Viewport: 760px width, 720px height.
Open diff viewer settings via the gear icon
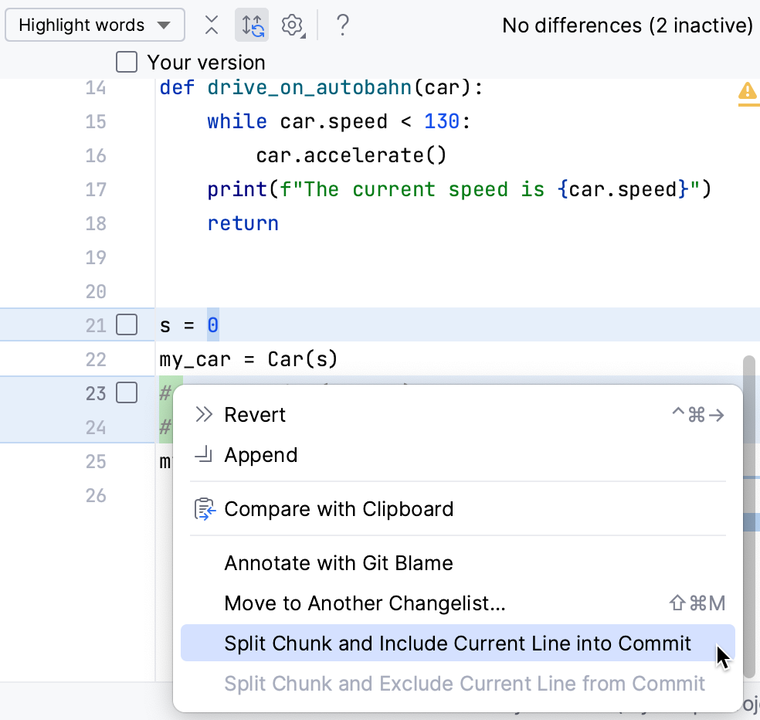pyautogui.click(x=290, y=24)
